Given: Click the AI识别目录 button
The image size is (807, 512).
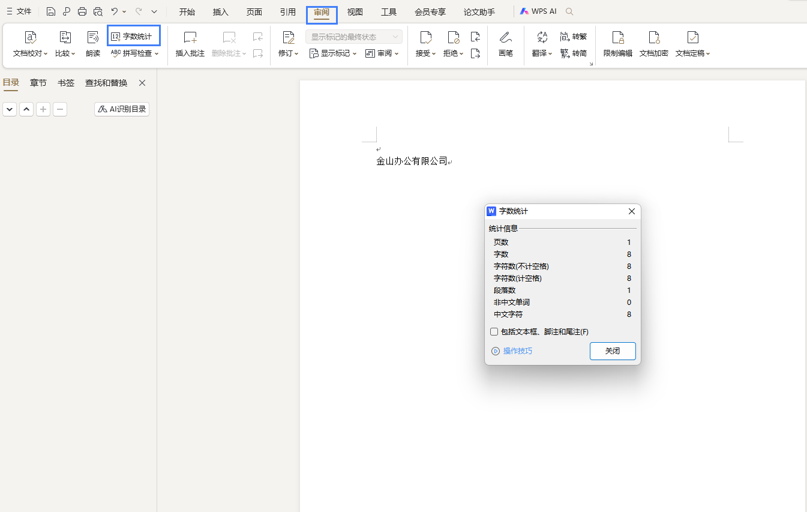Looking at the screenshot, I should click(x=122, y=109).
